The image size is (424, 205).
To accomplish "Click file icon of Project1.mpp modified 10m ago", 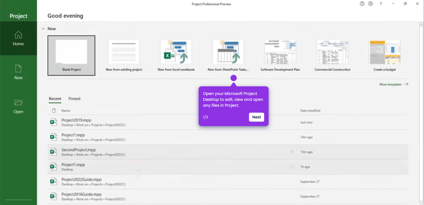I will (x=53, y=137).
